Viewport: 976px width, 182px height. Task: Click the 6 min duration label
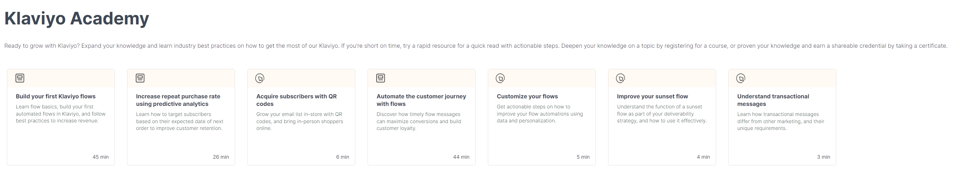click(342, 157)
